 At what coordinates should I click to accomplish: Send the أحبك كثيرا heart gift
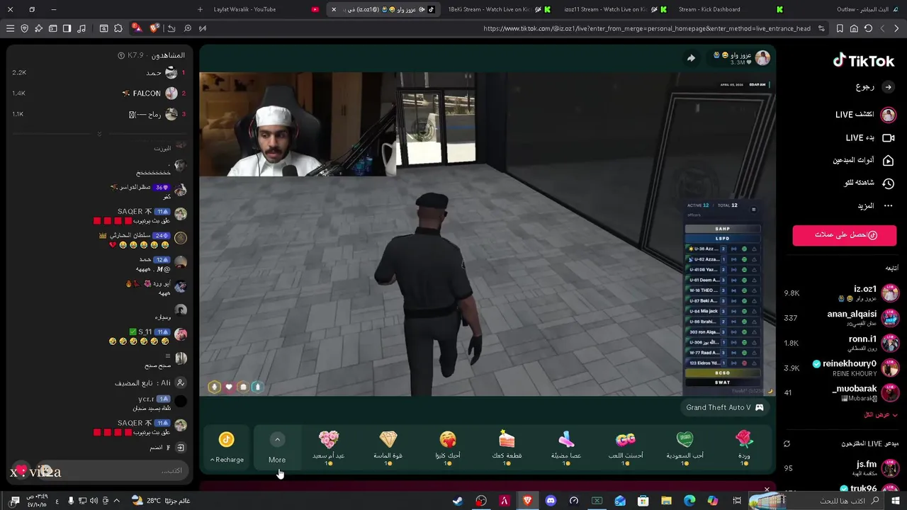pos(448,447)
